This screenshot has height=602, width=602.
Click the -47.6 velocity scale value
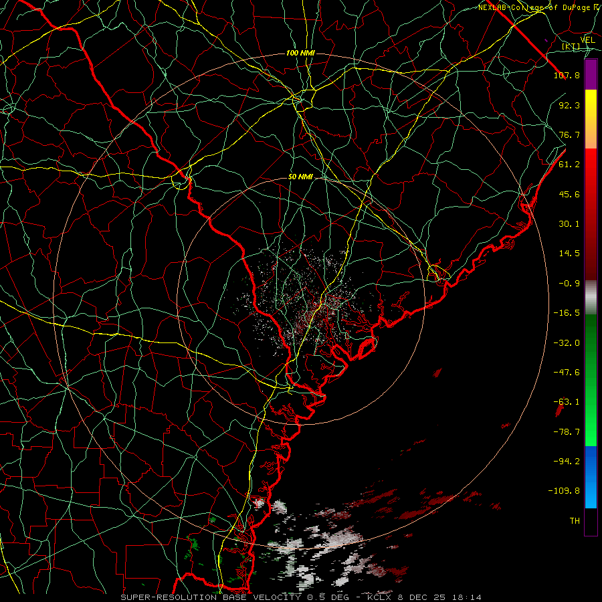pyautogui.click(x=567, y=373)
